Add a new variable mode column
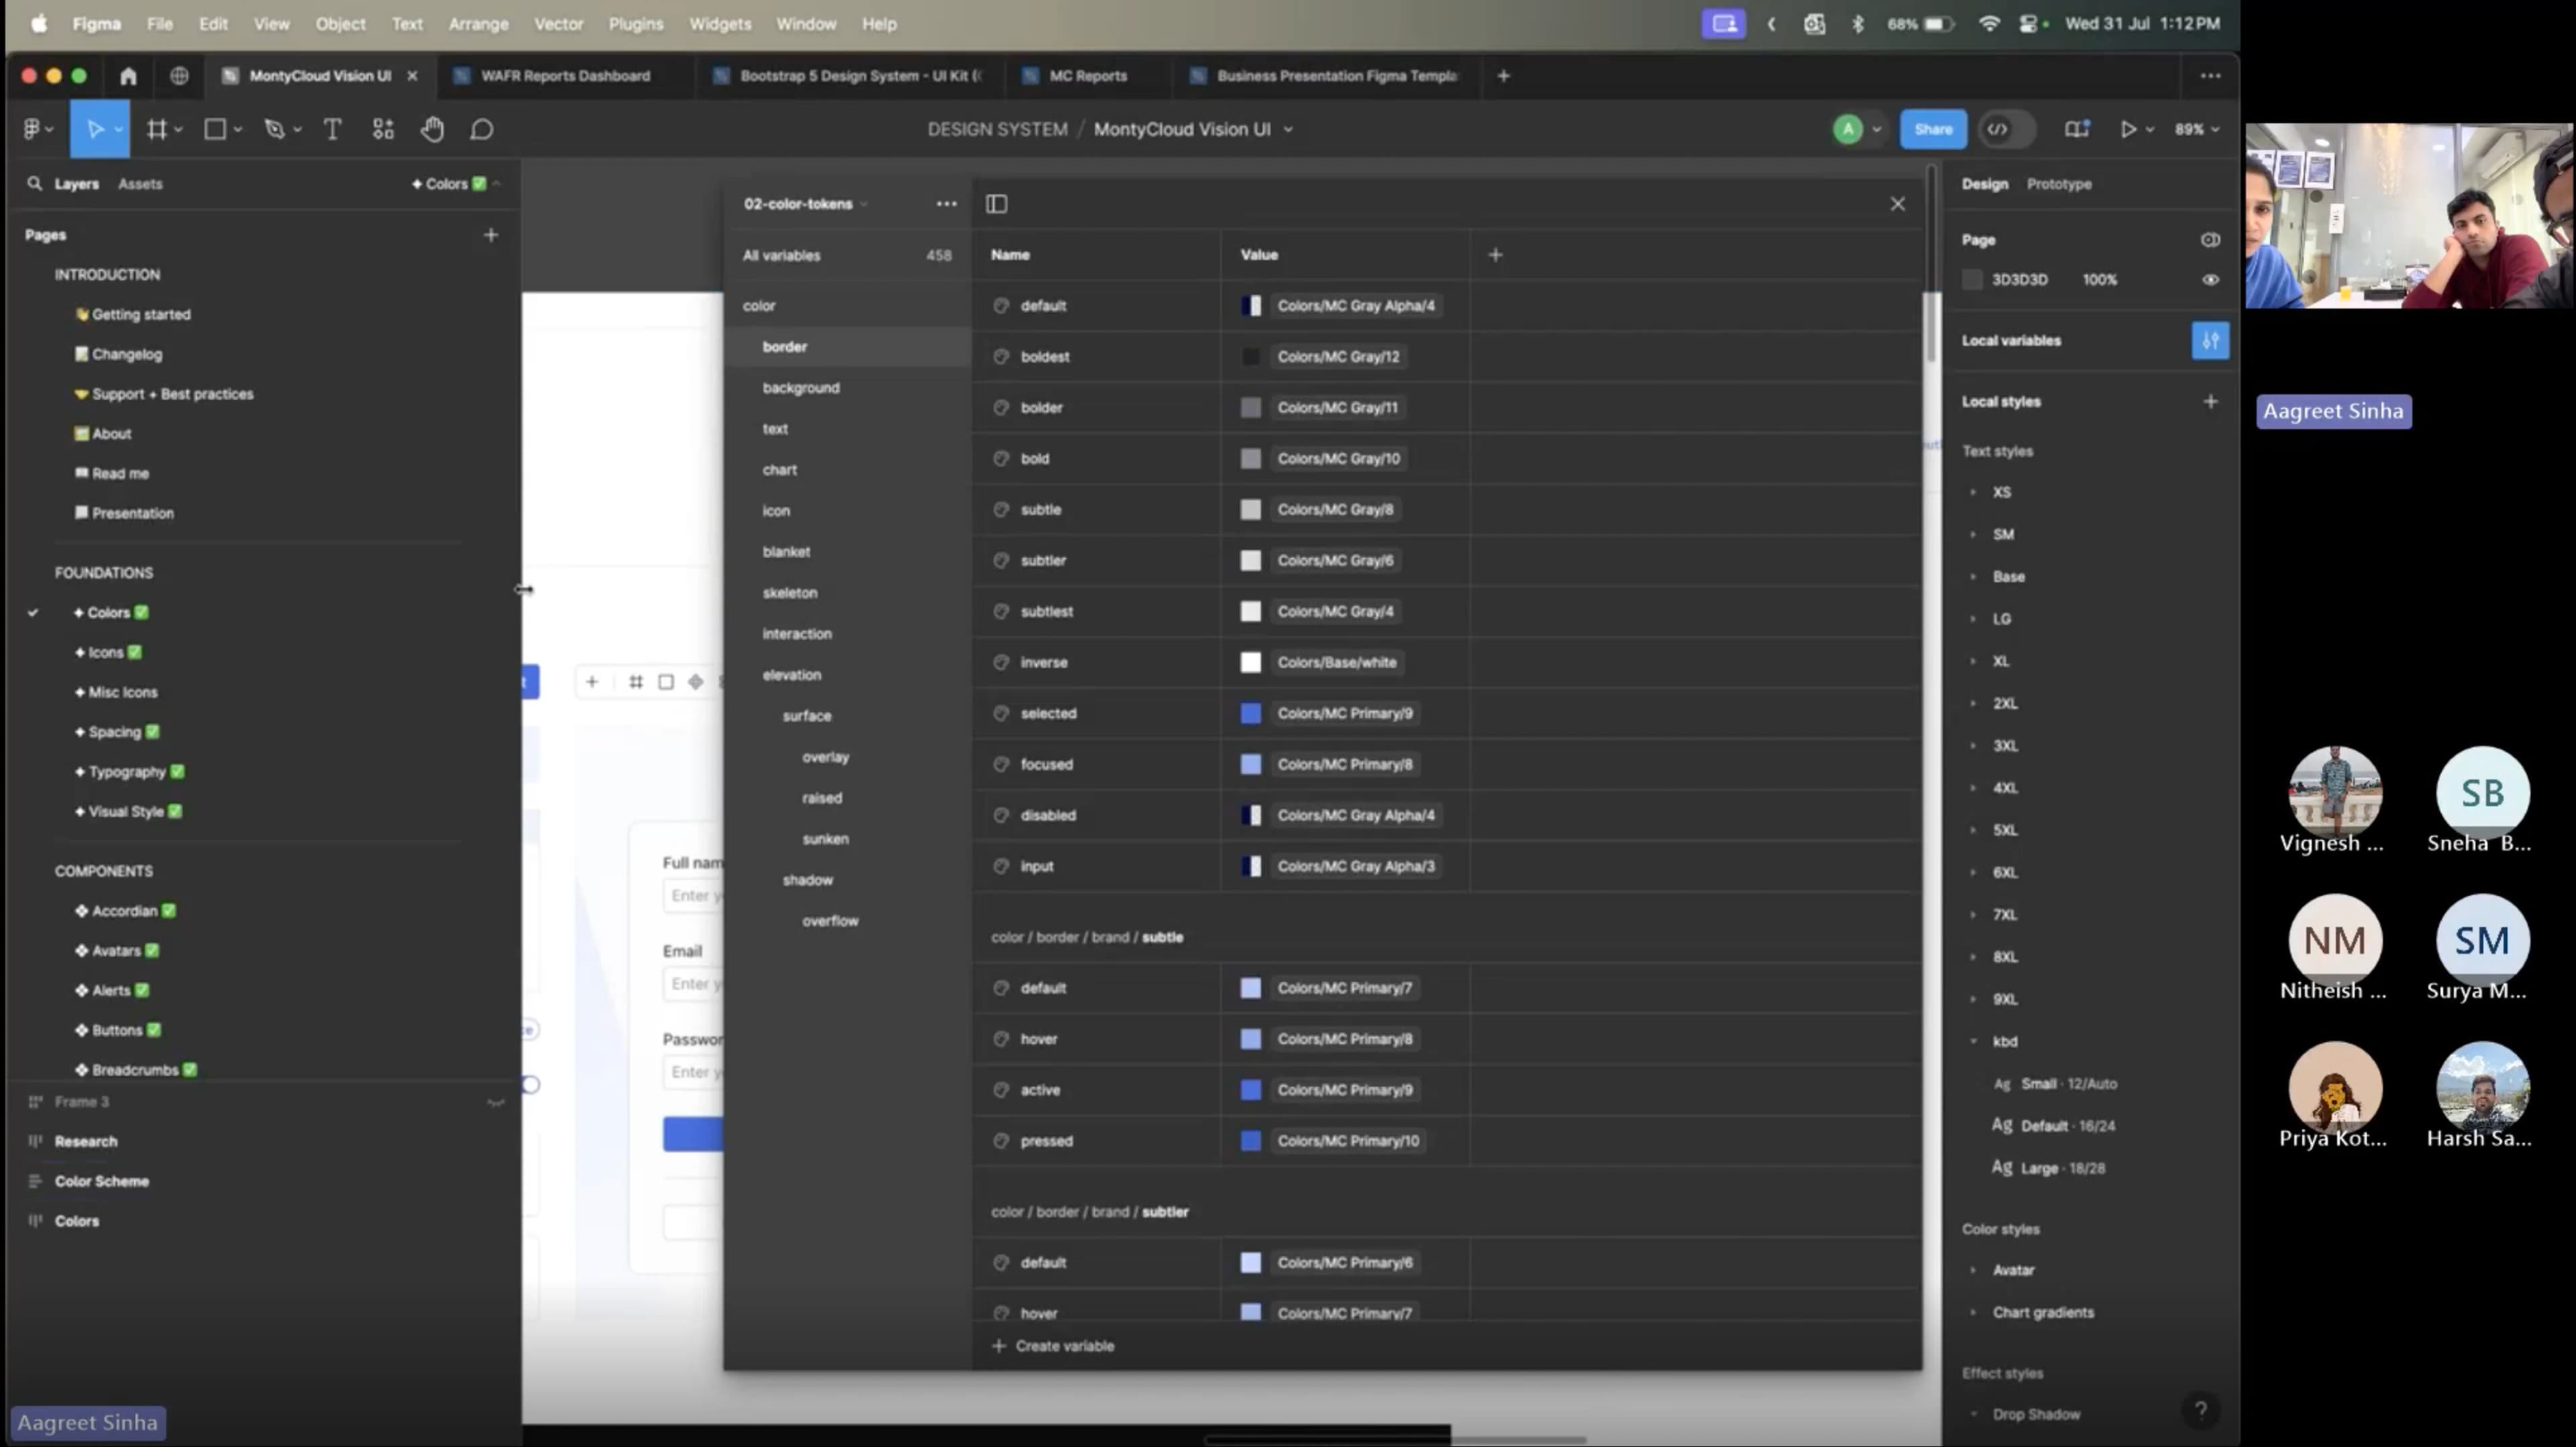 click(1495, 255)
